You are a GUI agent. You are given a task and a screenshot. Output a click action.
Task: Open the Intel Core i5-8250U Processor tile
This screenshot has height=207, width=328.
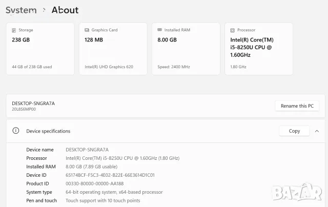point(259,49)
